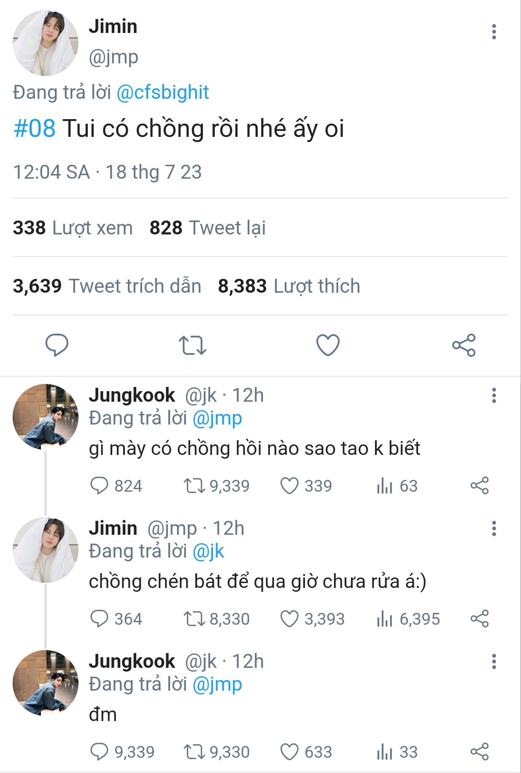The height and width of the screenshot is (773, 521).
Task: View analytics for Jimin's reply showing 6,395
Action: (x=385, y=619)
